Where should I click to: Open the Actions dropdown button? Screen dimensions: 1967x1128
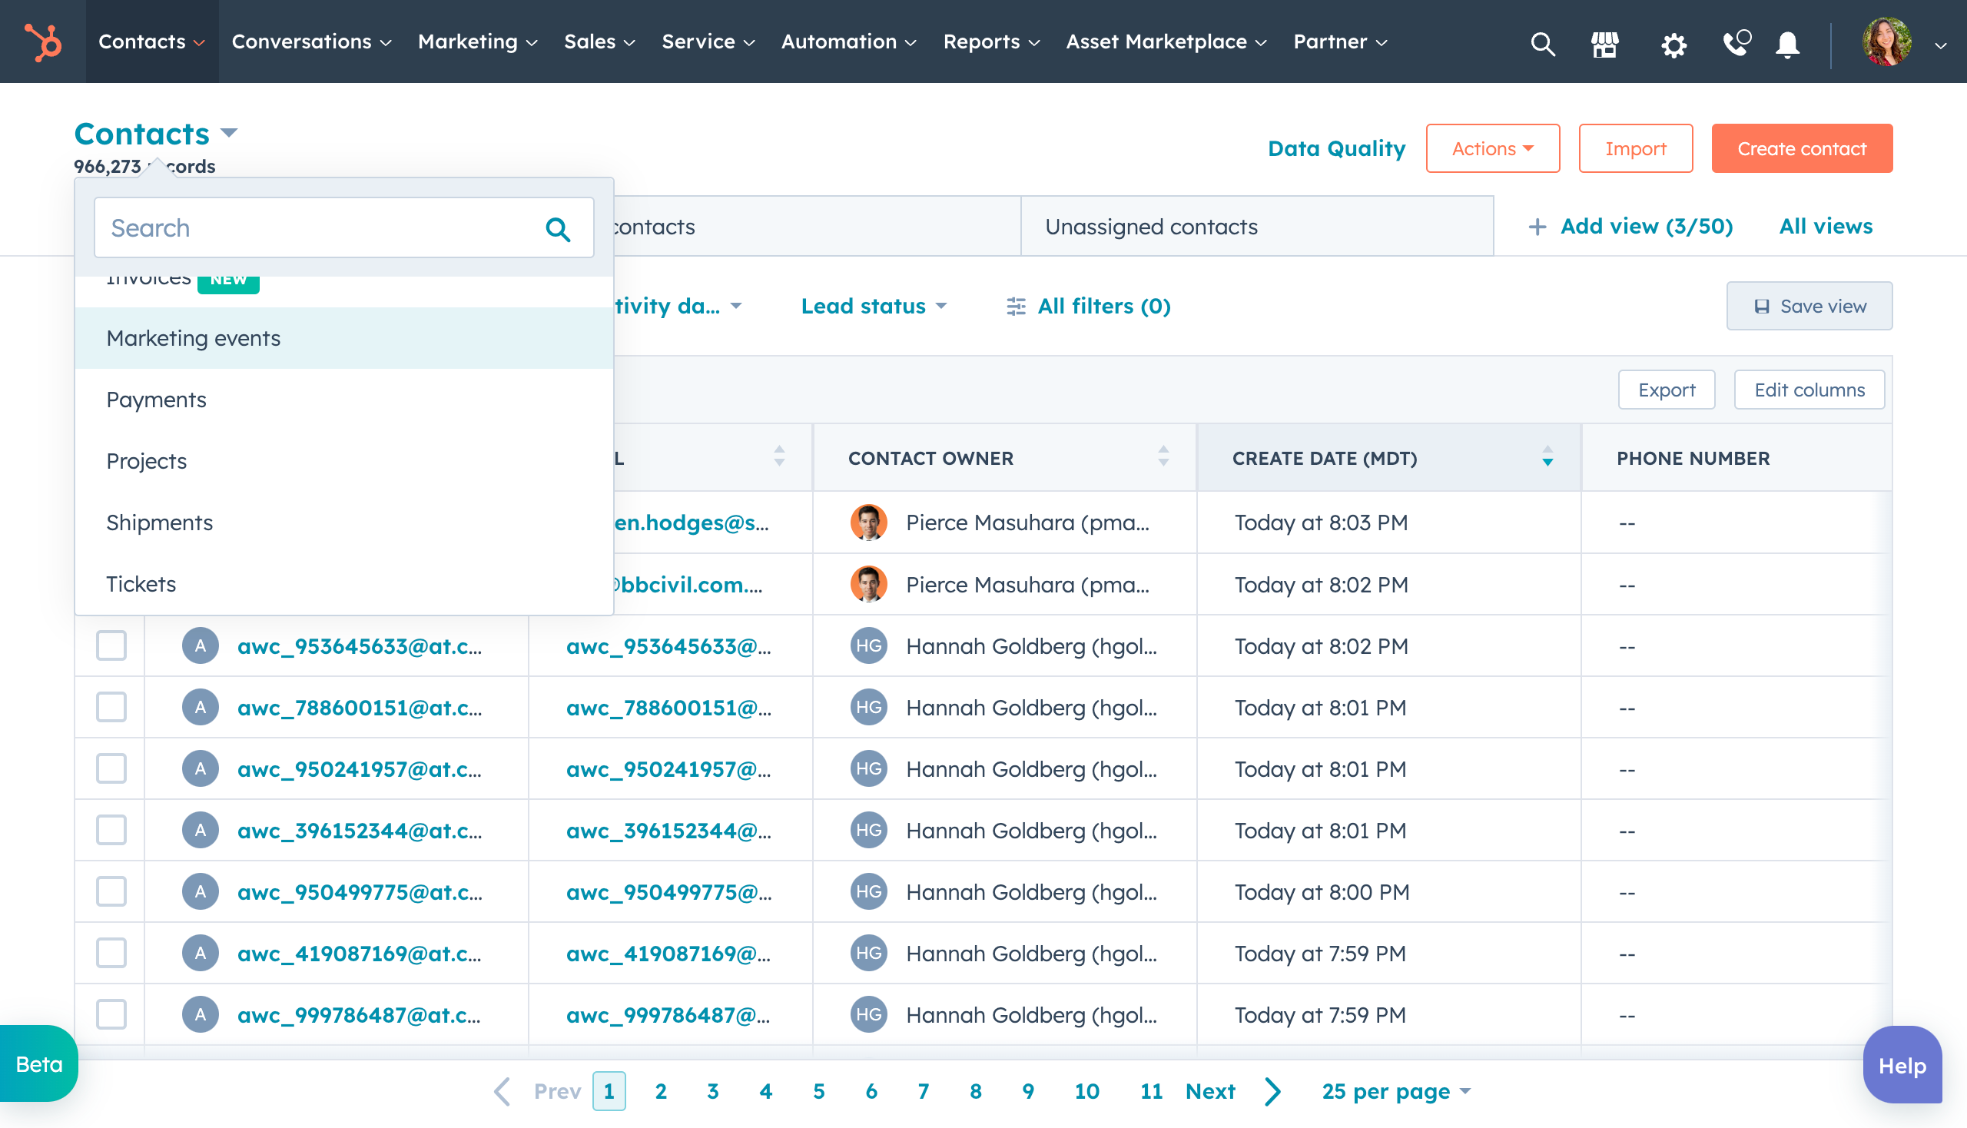(1492, 148)
